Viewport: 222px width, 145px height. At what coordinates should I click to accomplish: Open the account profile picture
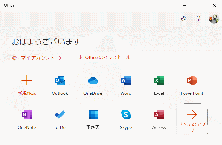tap(214, 19)
